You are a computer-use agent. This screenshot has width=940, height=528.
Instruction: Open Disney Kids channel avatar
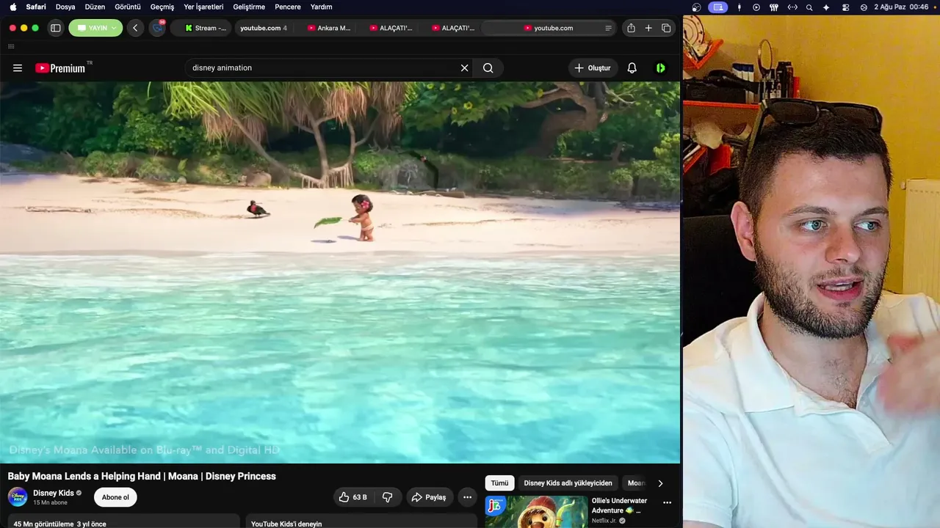pos(18,497)
